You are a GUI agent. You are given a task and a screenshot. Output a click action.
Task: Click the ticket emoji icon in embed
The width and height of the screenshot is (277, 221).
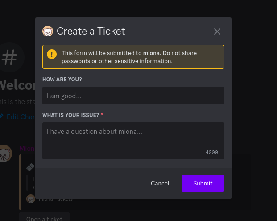[x=30, y=167]
